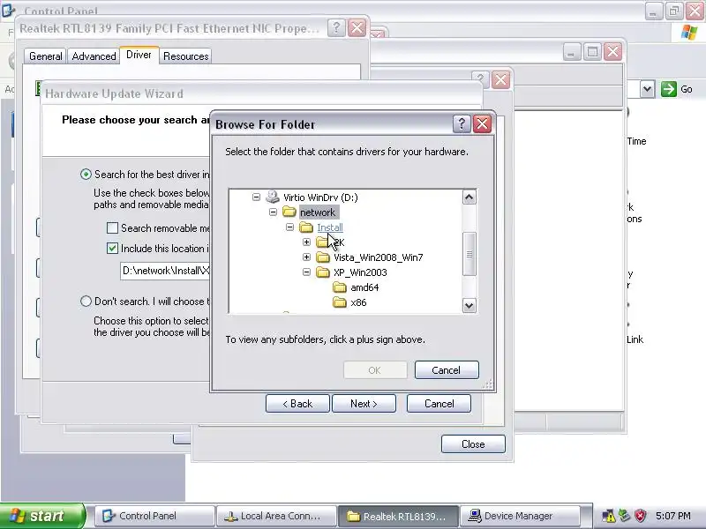Switch to Driver tab in NIC properties

point(139,55)
